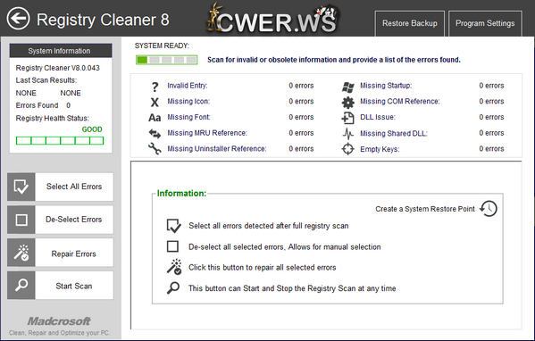The width and height of the screenshot is (535, 341).
Task: Click the Create a System Restore Point link
Action: click(425, 209)
